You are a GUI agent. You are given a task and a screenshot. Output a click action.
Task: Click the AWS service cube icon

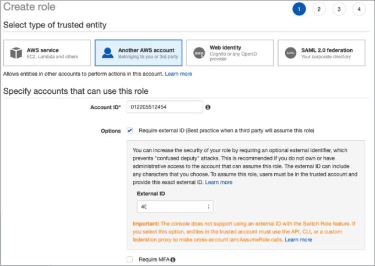[16, 53]
